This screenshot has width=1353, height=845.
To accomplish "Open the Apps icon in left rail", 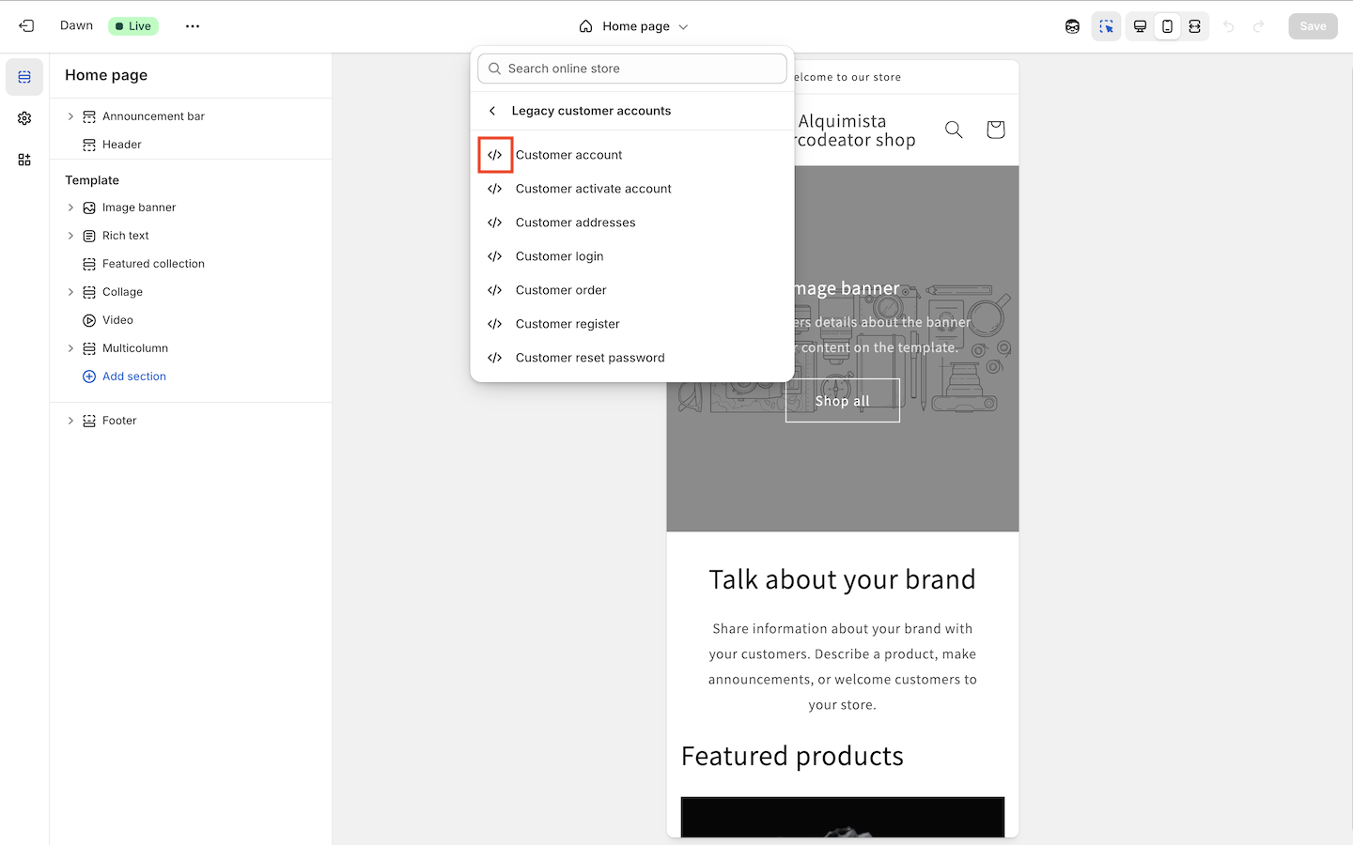I will tap(24, 160).
